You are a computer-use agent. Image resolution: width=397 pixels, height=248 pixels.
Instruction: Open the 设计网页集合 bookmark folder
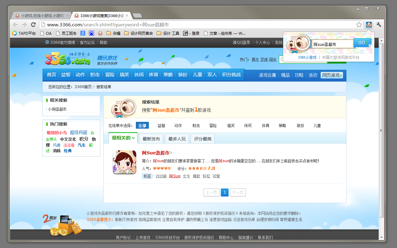138,33
